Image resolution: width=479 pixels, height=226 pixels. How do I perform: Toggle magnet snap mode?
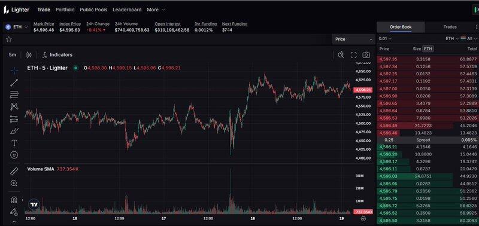pos(14,200)
